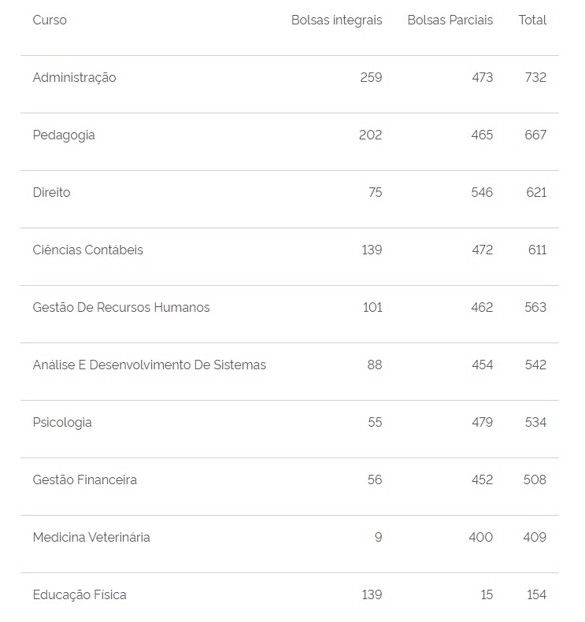Image resolution: width=585 pixels, height=622 pixels.
Task: Select the Educação Física course name
Action: pos(80,595)
